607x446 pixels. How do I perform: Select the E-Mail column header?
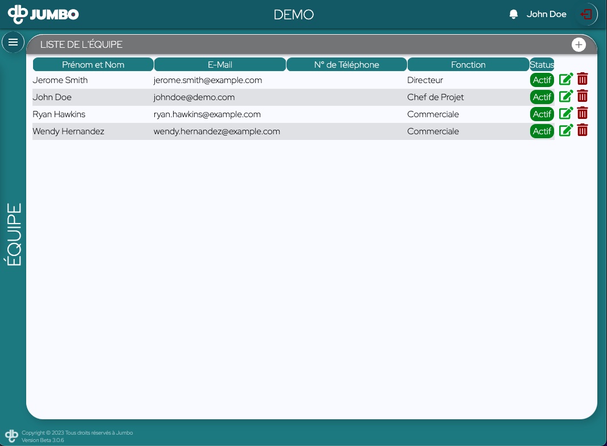click(220, 64)
